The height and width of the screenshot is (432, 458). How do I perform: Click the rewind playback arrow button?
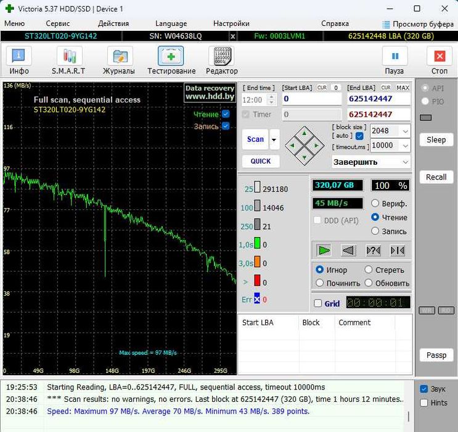pos(348,250)
